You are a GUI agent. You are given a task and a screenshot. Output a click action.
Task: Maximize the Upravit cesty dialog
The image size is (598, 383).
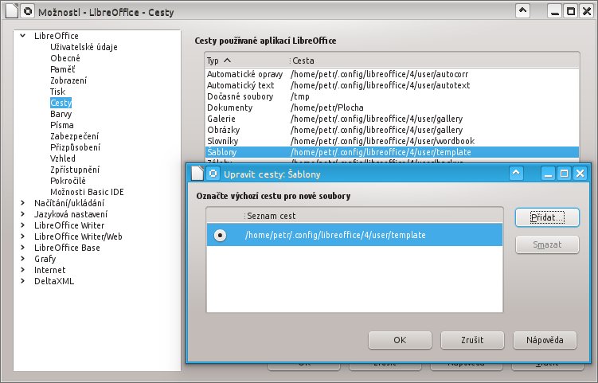click(x=564, y=174)
